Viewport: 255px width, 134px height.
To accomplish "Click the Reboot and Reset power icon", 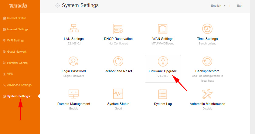I will click(x=118, y=61).
